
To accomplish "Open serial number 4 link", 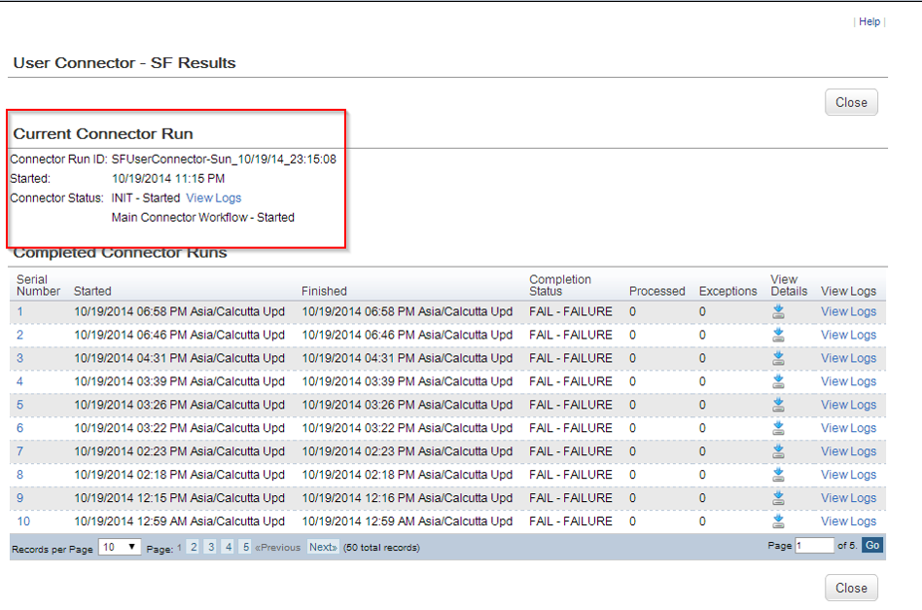I will [x=20, y=381].
